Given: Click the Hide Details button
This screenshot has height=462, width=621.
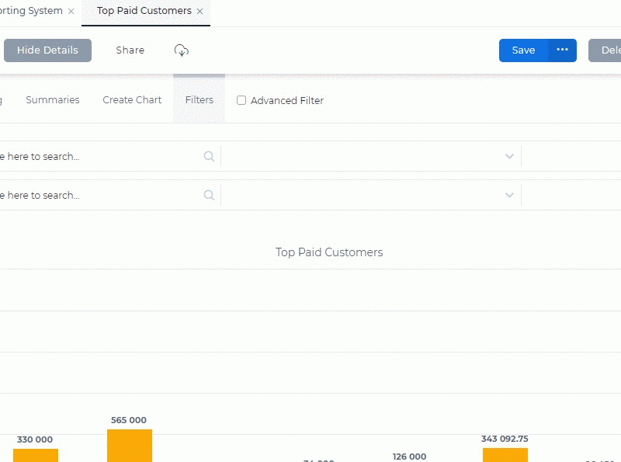Looking at the screenshot, I should [x=47, y=50].
